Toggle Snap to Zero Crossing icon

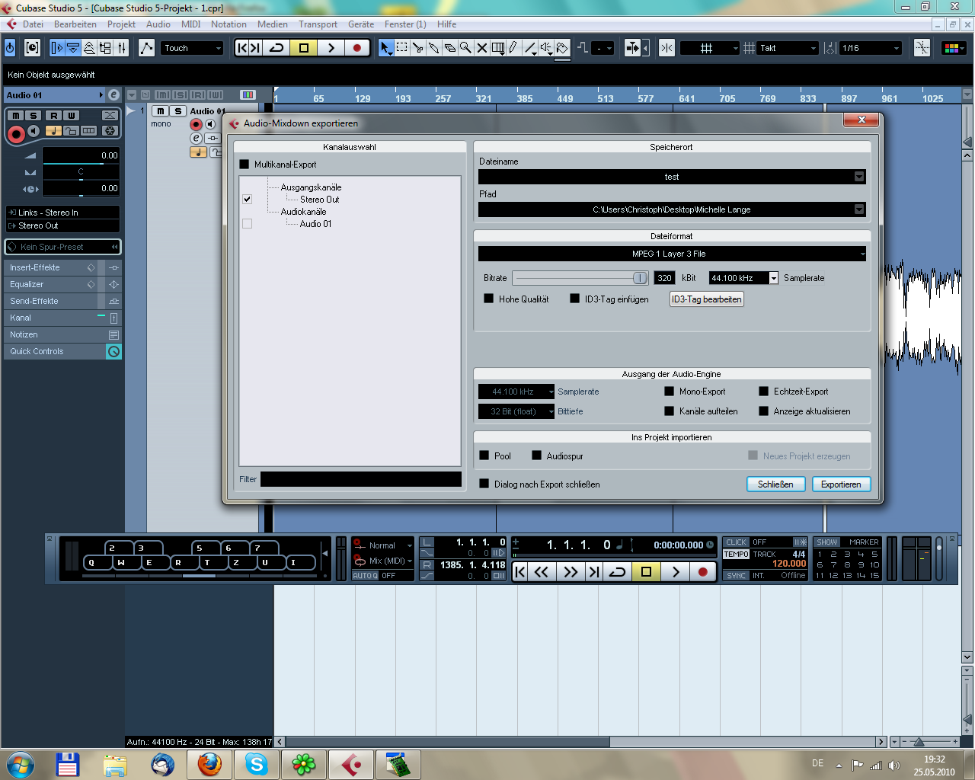point(667,48)
